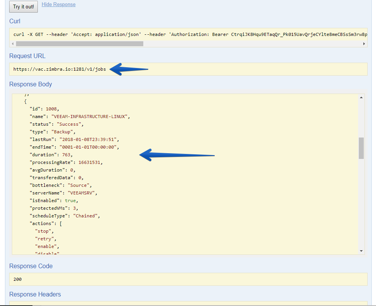
Task: Click the response code value 200
Action: click(18, 279)
